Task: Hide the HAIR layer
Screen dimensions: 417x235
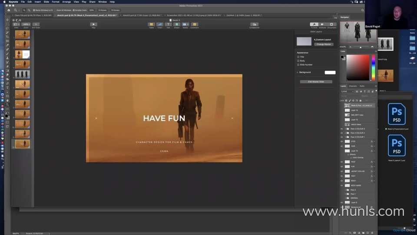Action: 342,146
